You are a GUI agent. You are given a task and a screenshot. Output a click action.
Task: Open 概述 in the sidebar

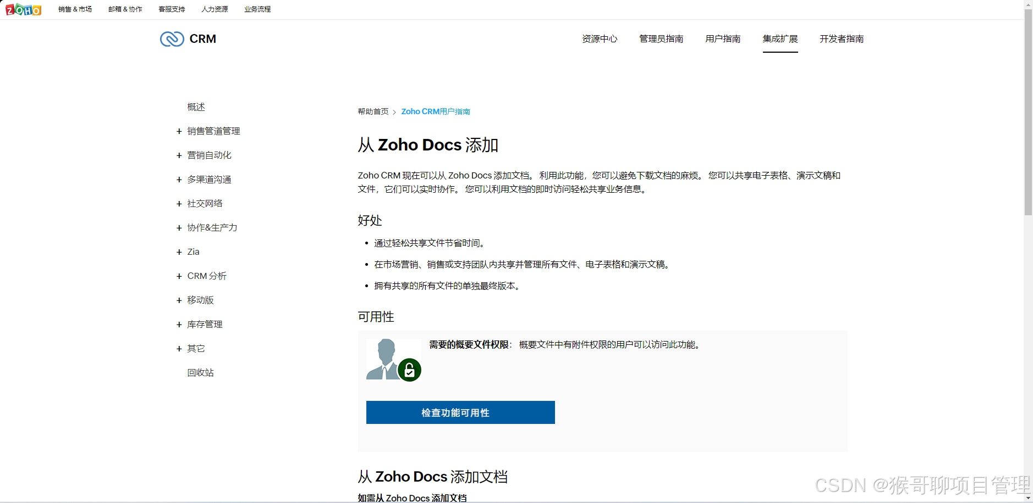196,107
